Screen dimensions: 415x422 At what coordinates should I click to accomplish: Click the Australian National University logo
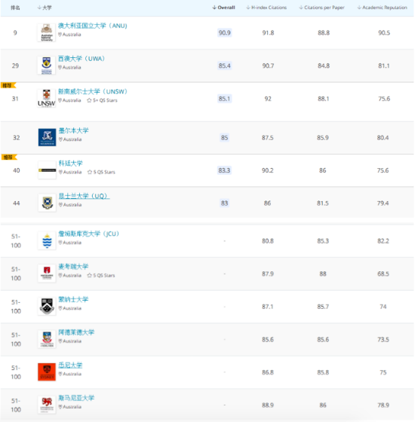47,32
